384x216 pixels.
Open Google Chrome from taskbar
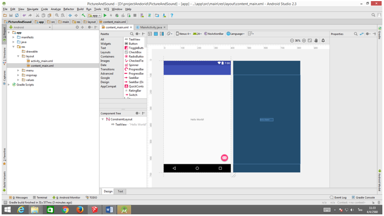pos(65,209)
